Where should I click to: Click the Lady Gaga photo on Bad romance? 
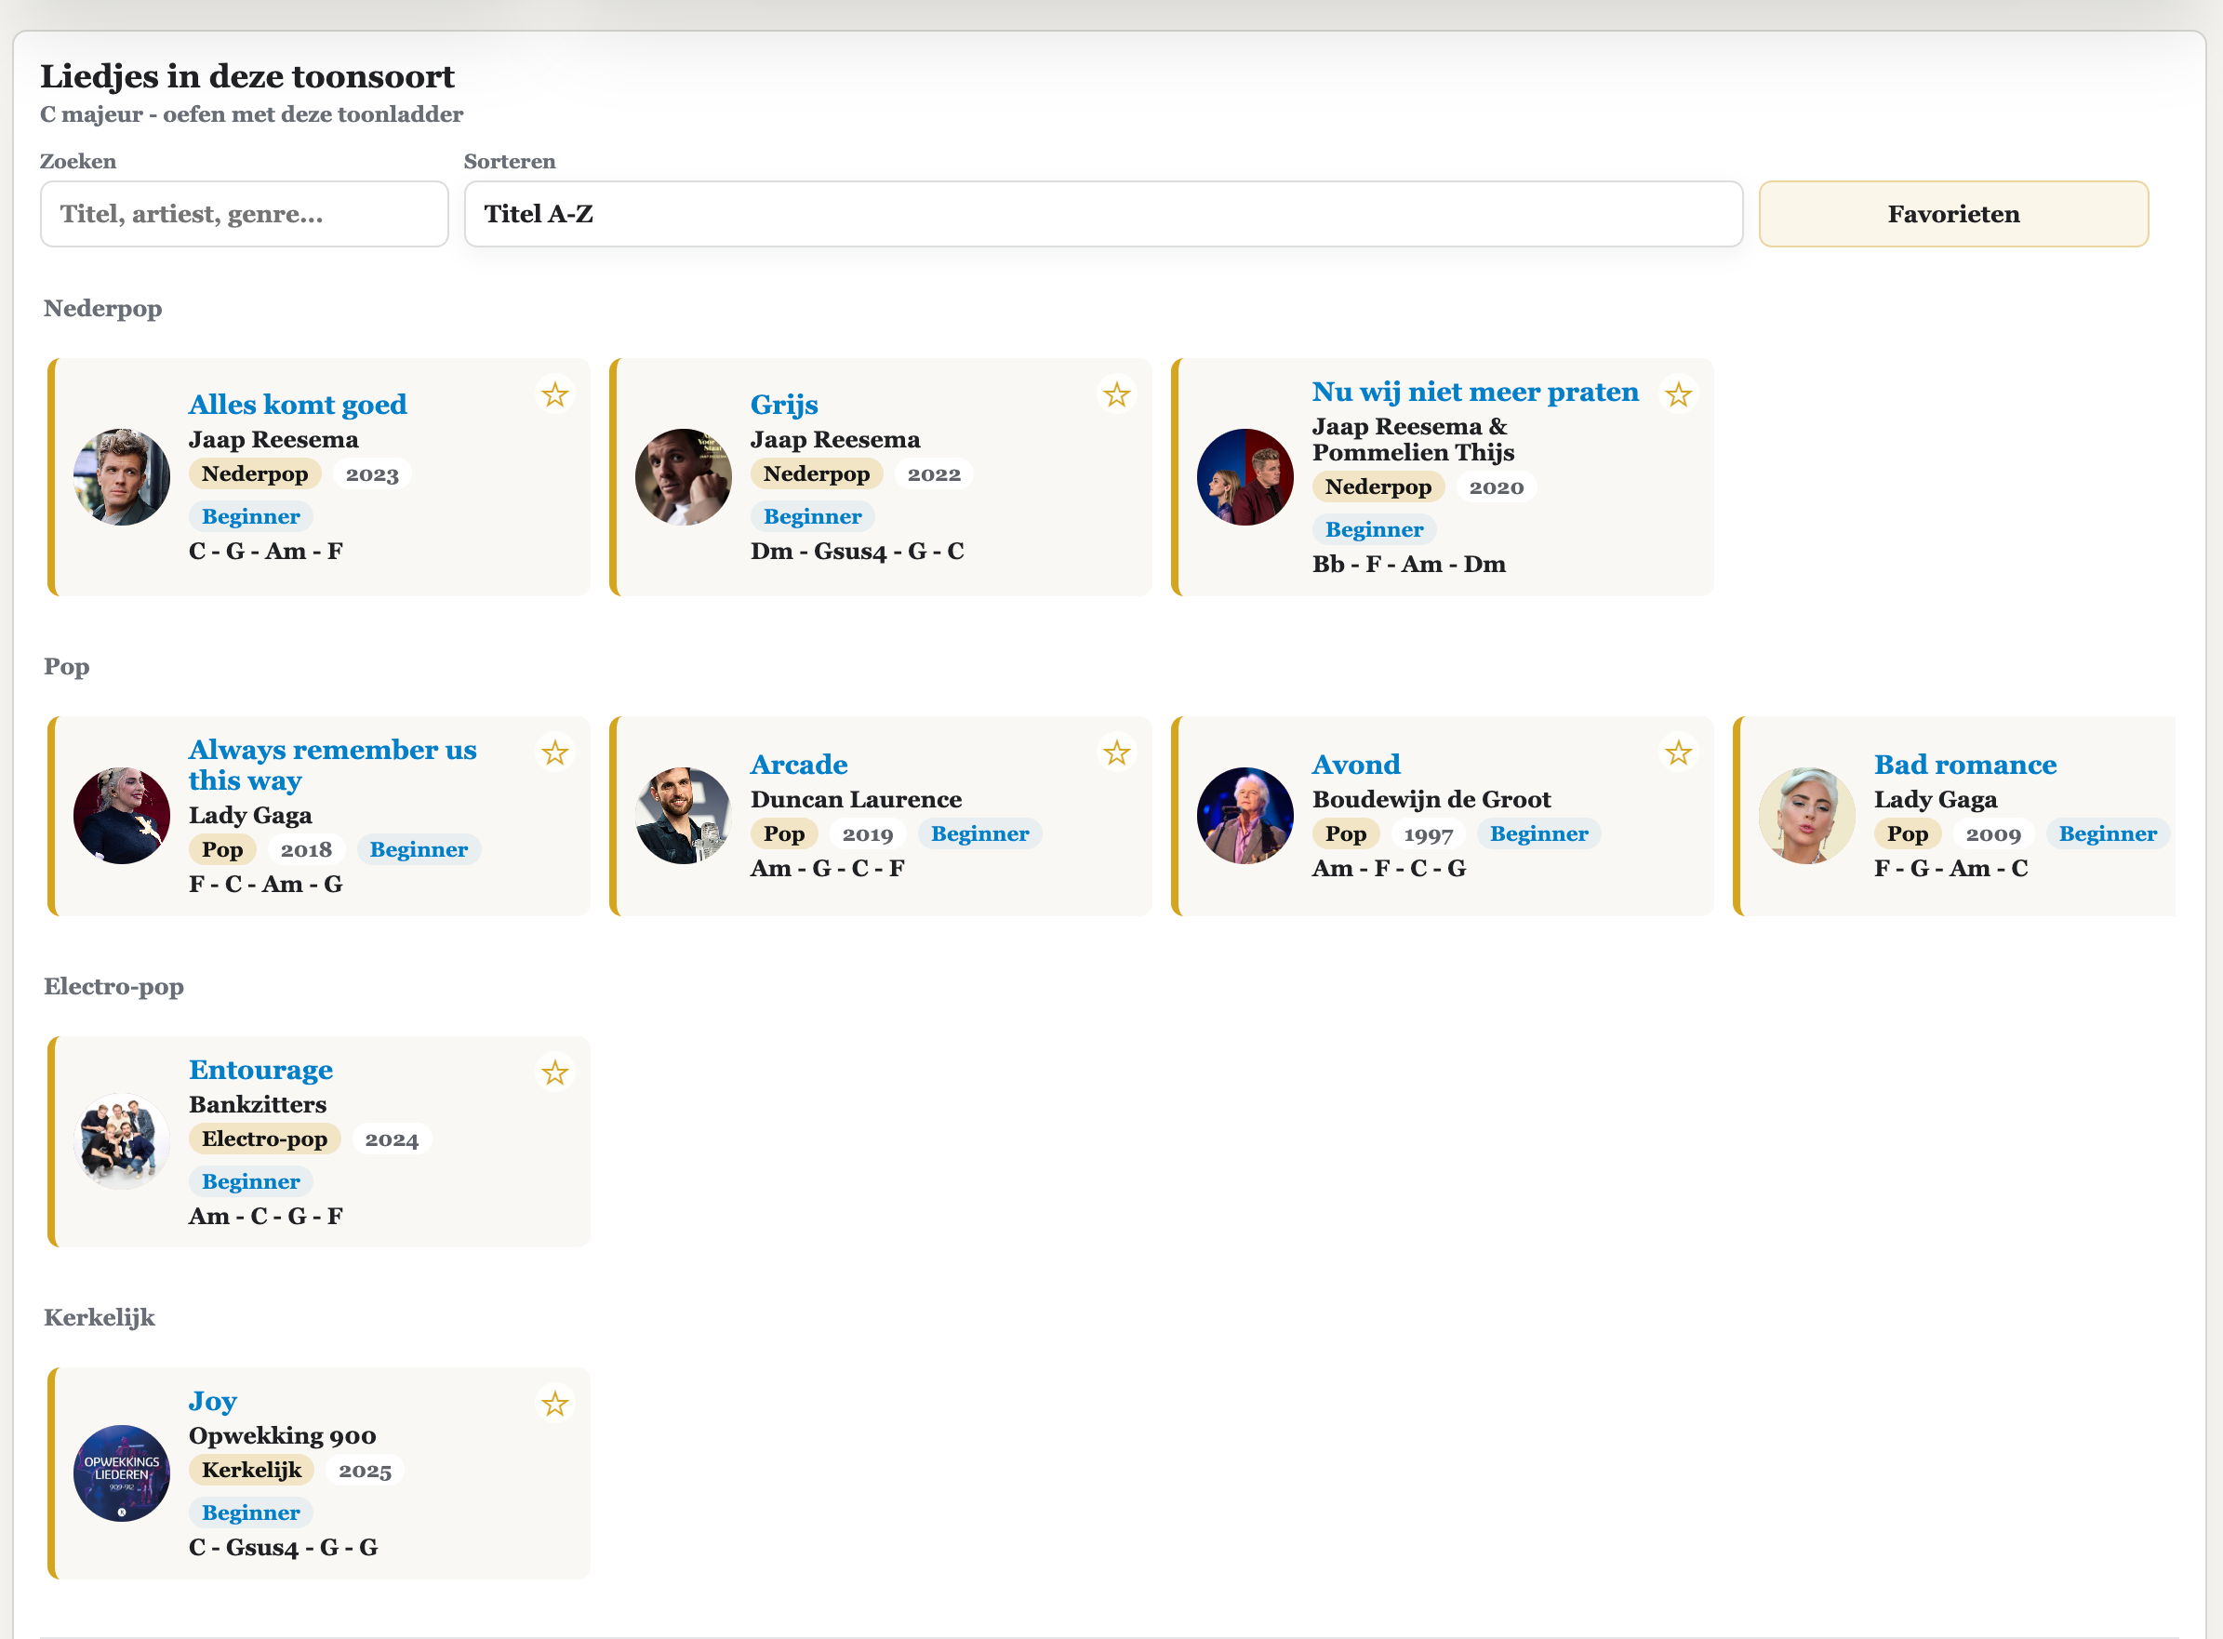[1806, 816]
